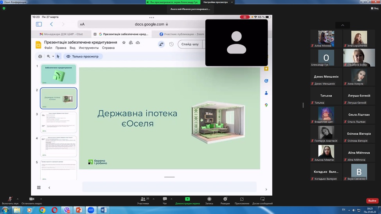
Task: Open the comments history icon
Action: [161, 44]
